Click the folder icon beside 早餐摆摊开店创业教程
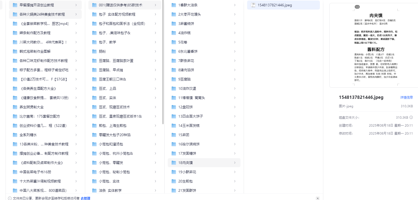Image resolution: width=418 pixels, height=200 pixels. 15,5
